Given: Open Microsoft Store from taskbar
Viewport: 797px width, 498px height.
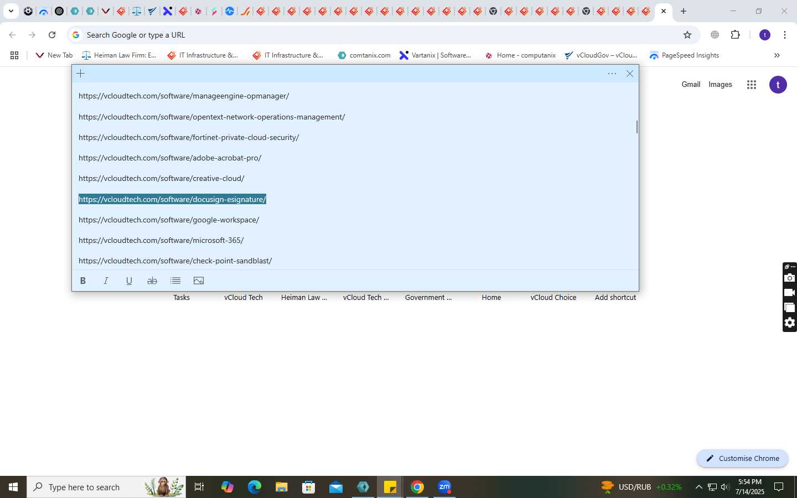Looking at the screenshot, I should (308, 487).
